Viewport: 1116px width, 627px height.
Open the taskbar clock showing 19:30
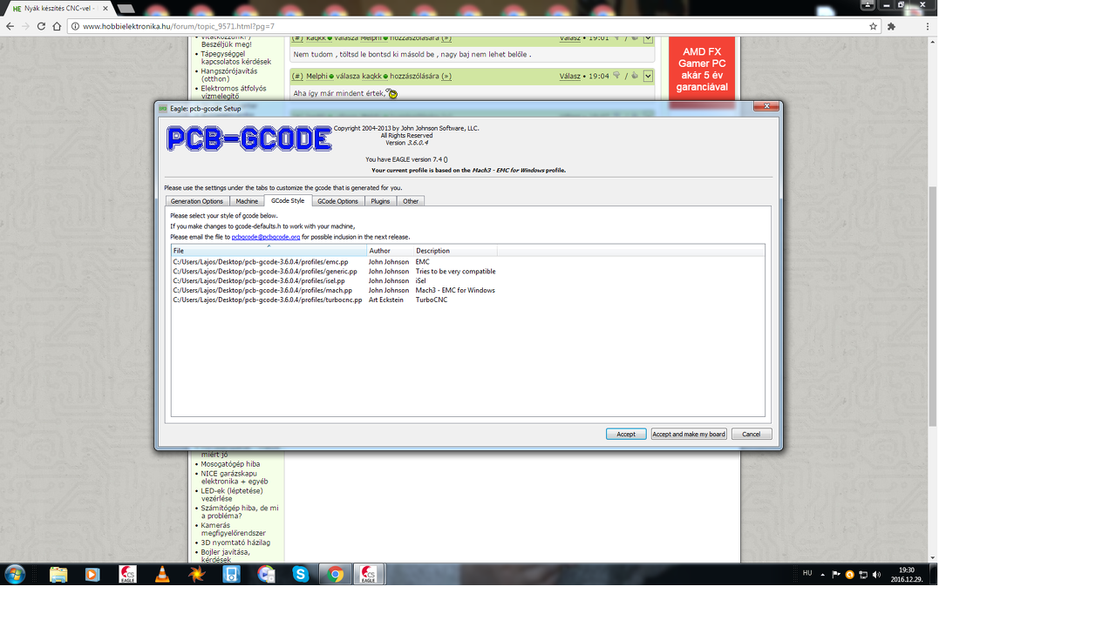click(907, 574)
